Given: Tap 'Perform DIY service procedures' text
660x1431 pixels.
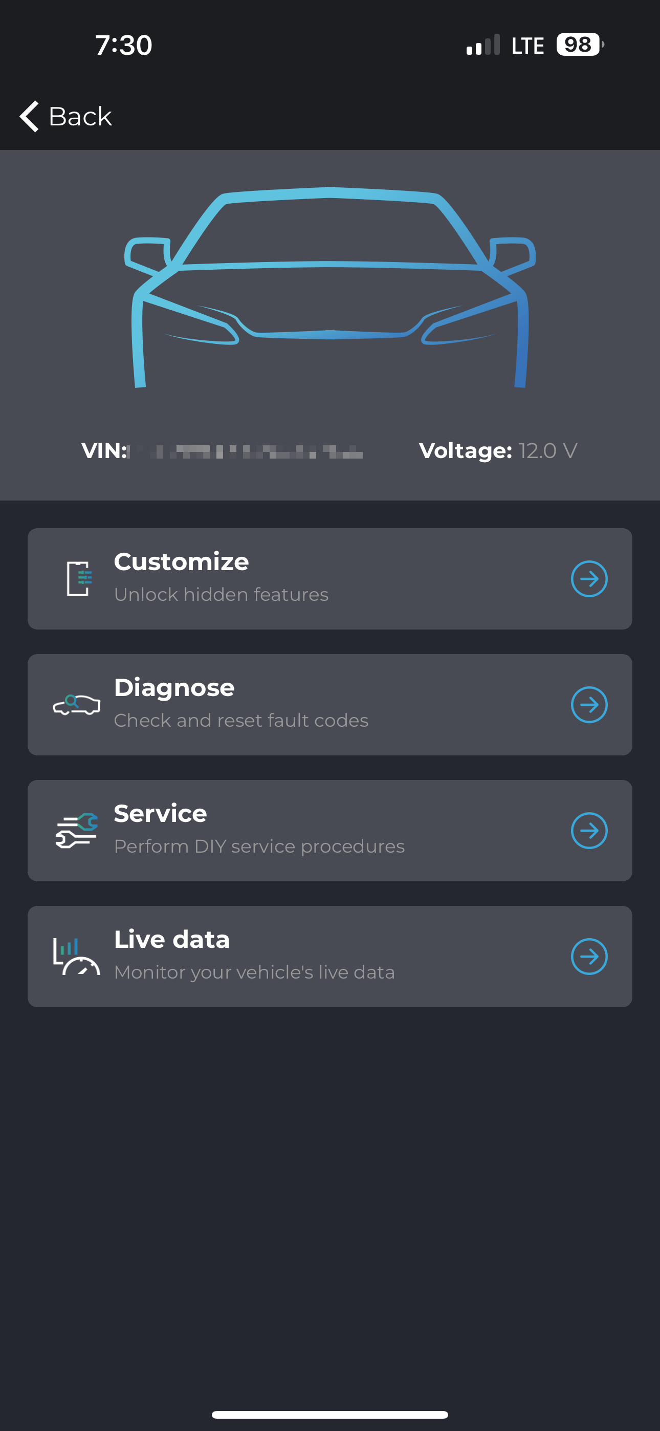Looking at the screenshot, I should pyautogui.click(x=259, y=846).
